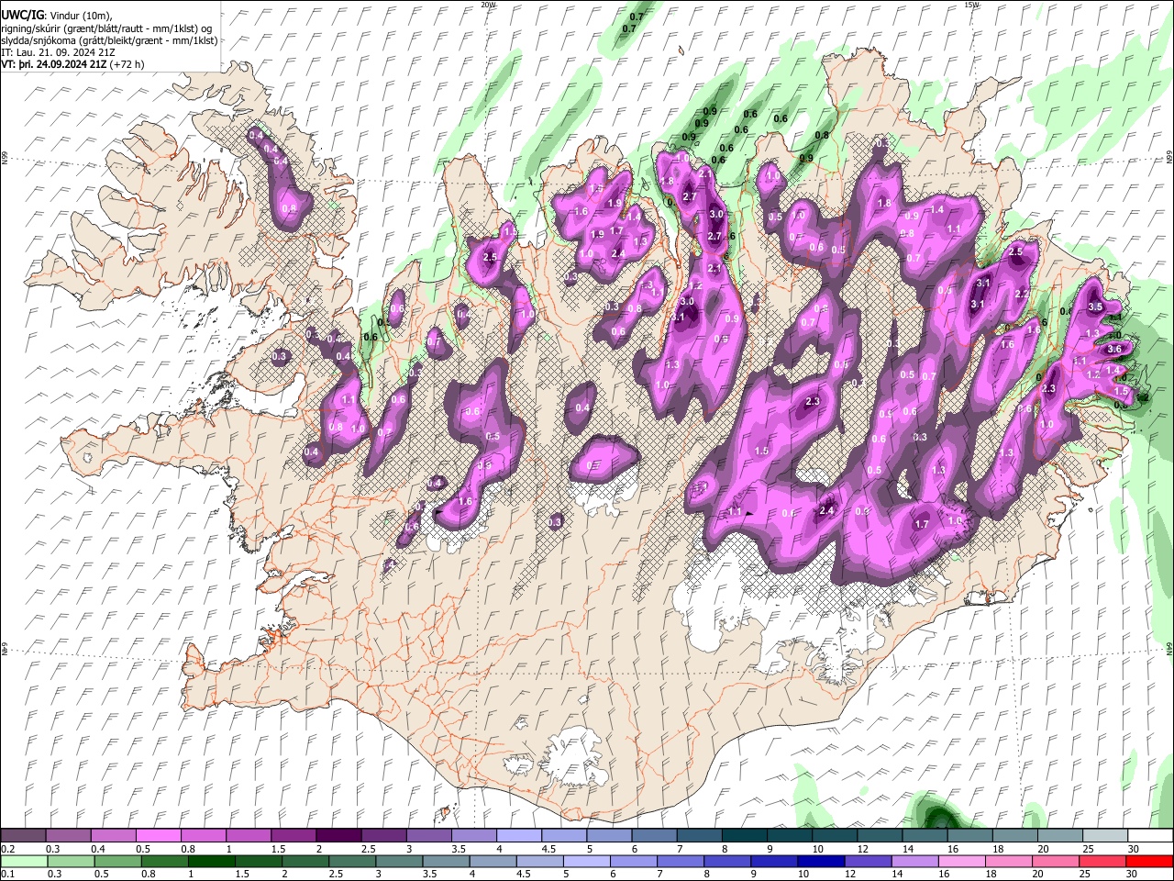Click the 'IT: Lau. 21. 09. 2024 21Z' line
The image size is (1174, 881).
tap(58, 52)
